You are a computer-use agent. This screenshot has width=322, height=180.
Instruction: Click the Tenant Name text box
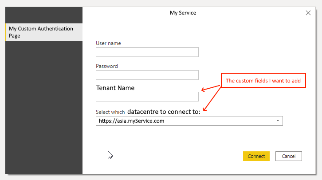click(147, 97)
